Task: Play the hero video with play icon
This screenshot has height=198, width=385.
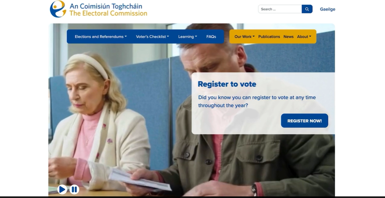Action: click(x=62, y=189)
